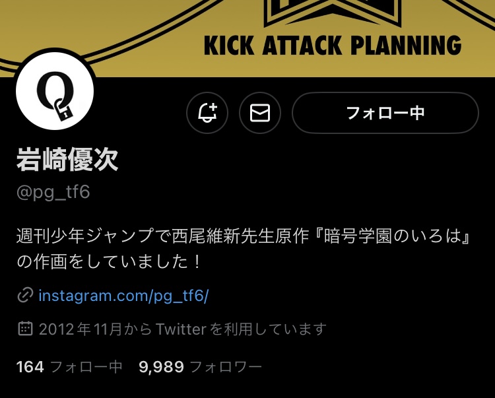Click the following count number 164
The height and width of the screenshot is (398, 495).
point(30,367)
